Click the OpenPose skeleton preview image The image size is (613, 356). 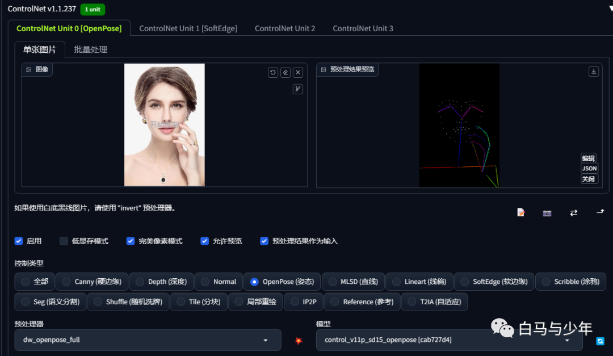tap(459, 125)
